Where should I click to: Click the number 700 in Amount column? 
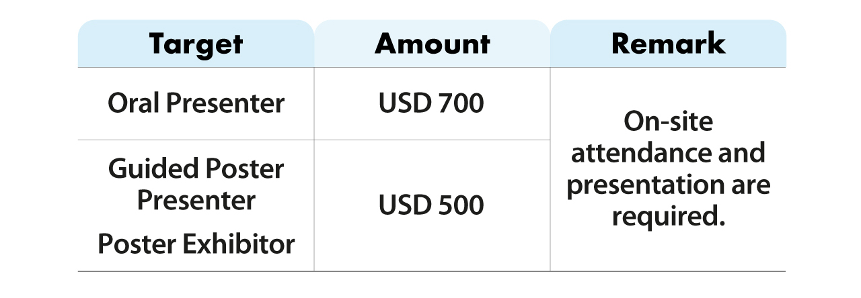459,104
